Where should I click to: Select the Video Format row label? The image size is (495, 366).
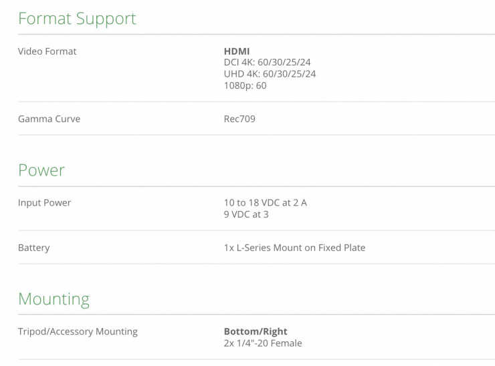pos(47,51)
